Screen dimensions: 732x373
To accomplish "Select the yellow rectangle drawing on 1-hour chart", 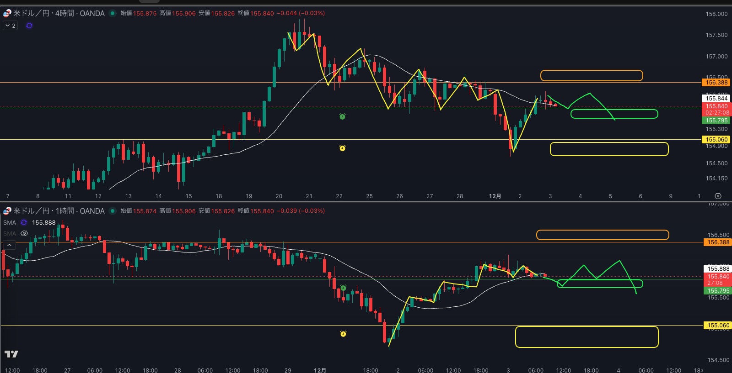I will tap(587, 327).
